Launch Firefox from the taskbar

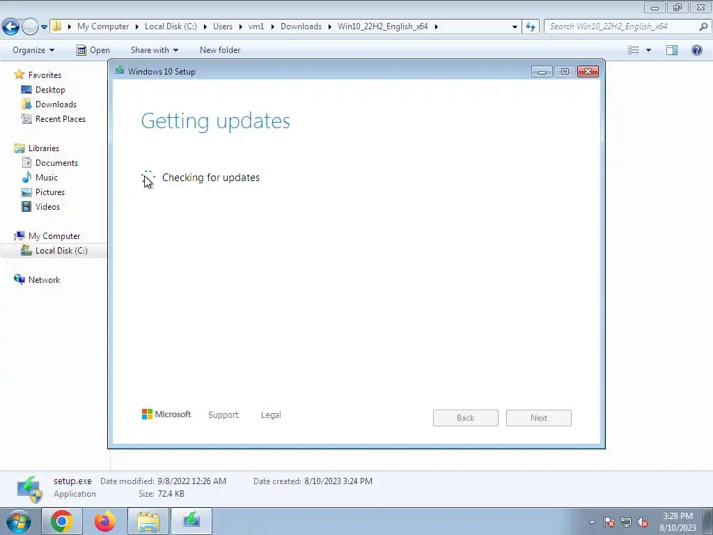[105, 521]
